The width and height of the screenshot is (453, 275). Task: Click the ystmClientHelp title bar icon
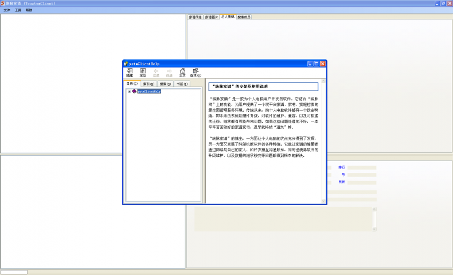[x=127, y=64]
